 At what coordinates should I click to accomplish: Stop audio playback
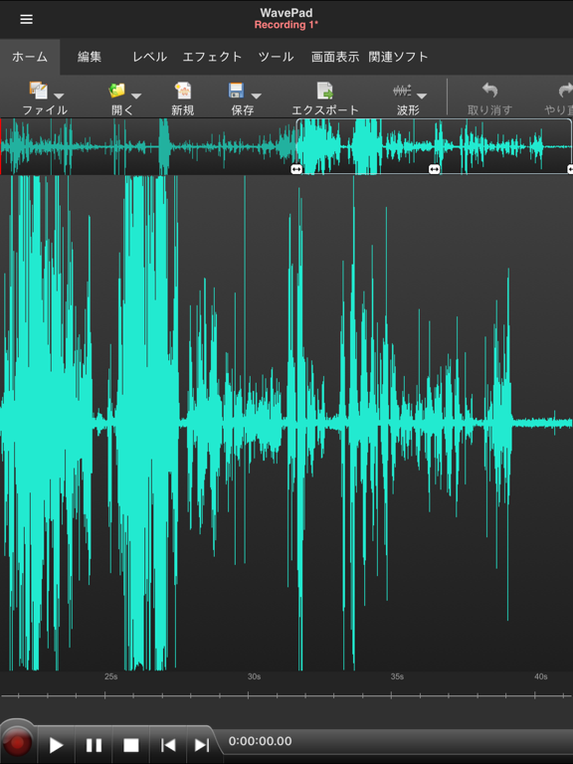tap(131, 745)
